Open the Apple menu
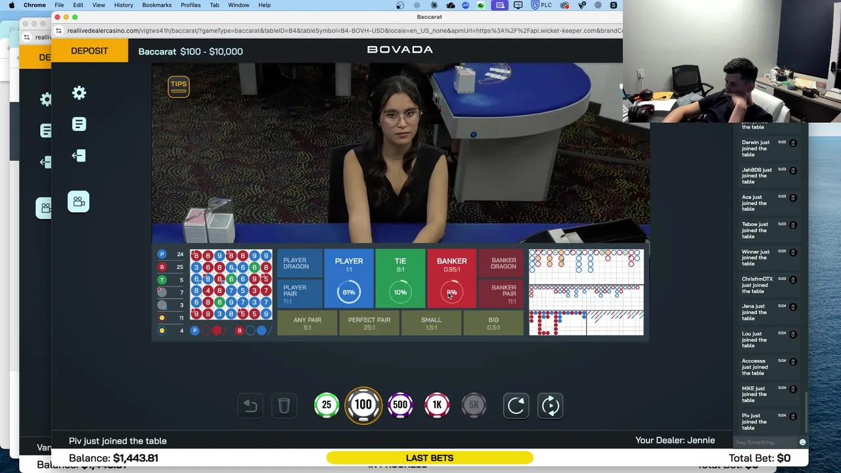Viewport: 841px width, 473px height. [12, 5]
